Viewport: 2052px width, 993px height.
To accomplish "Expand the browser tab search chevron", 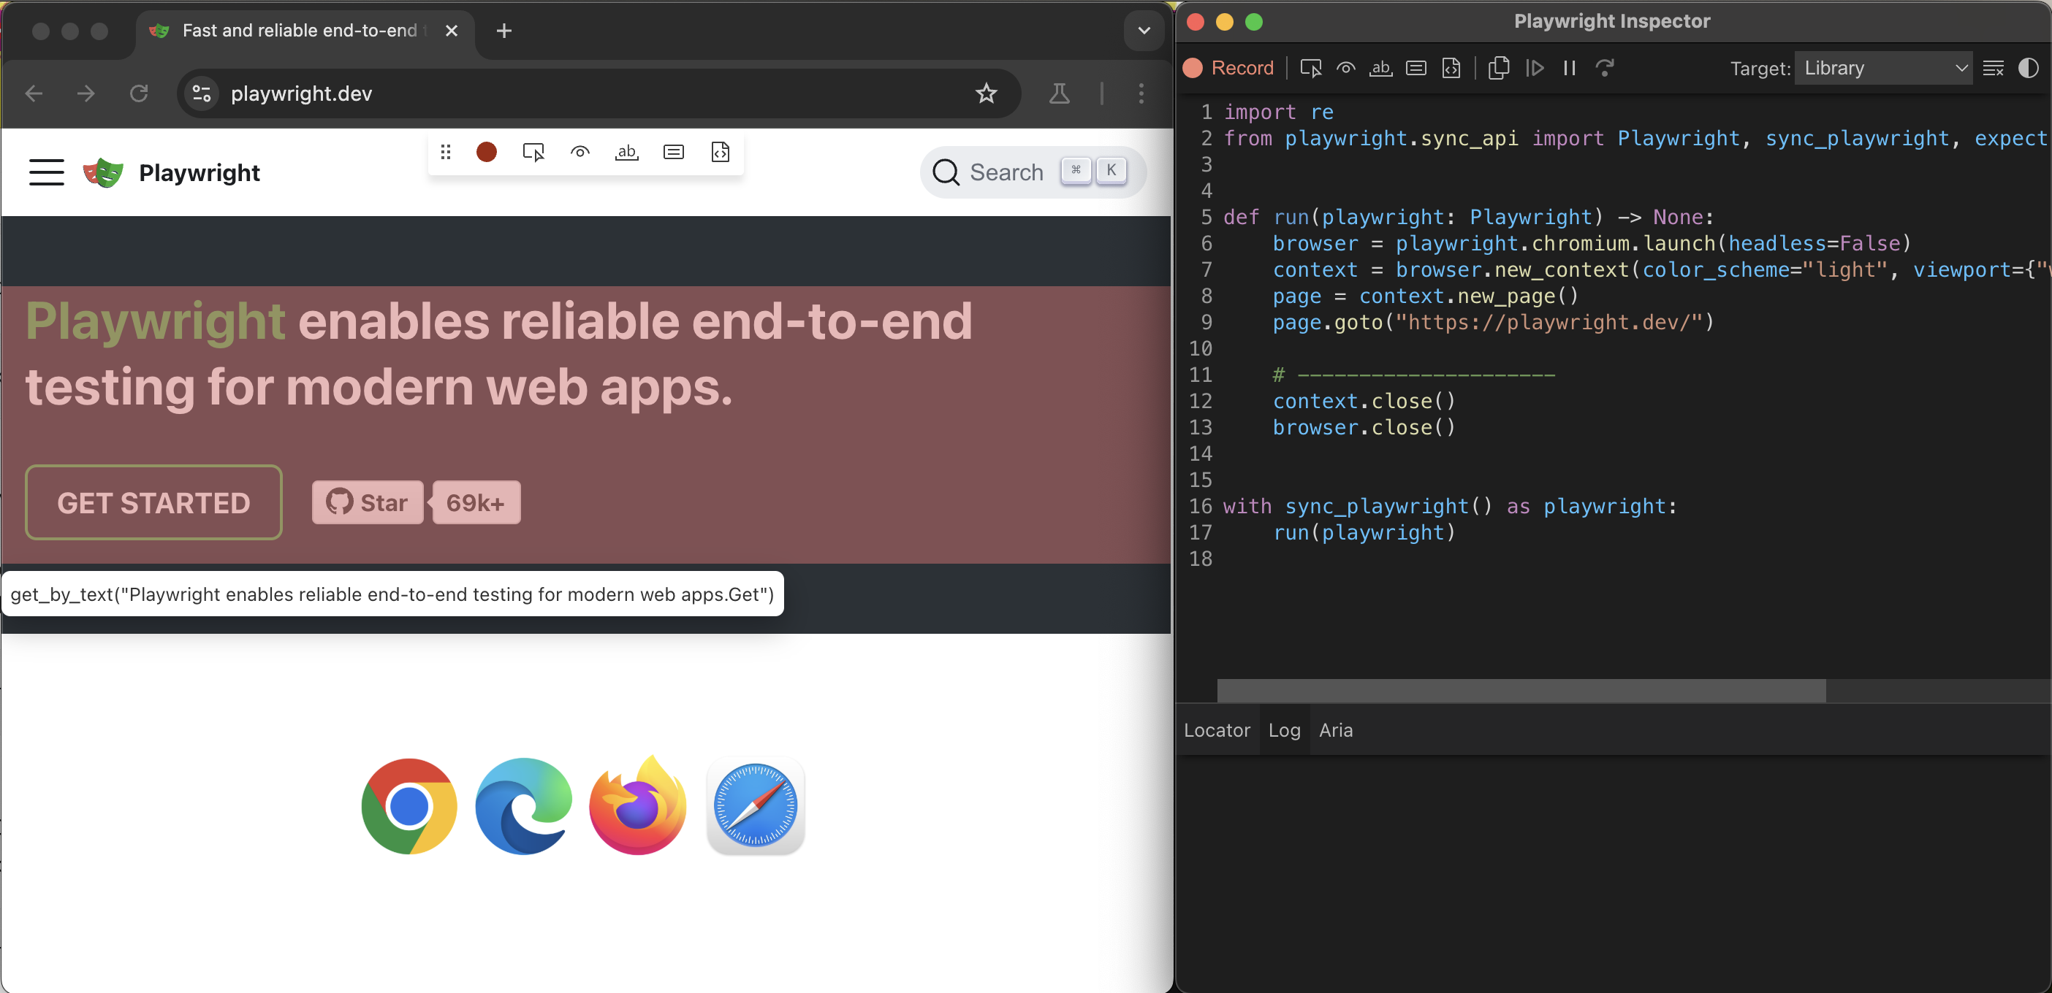I will [x=1144, y=31].
